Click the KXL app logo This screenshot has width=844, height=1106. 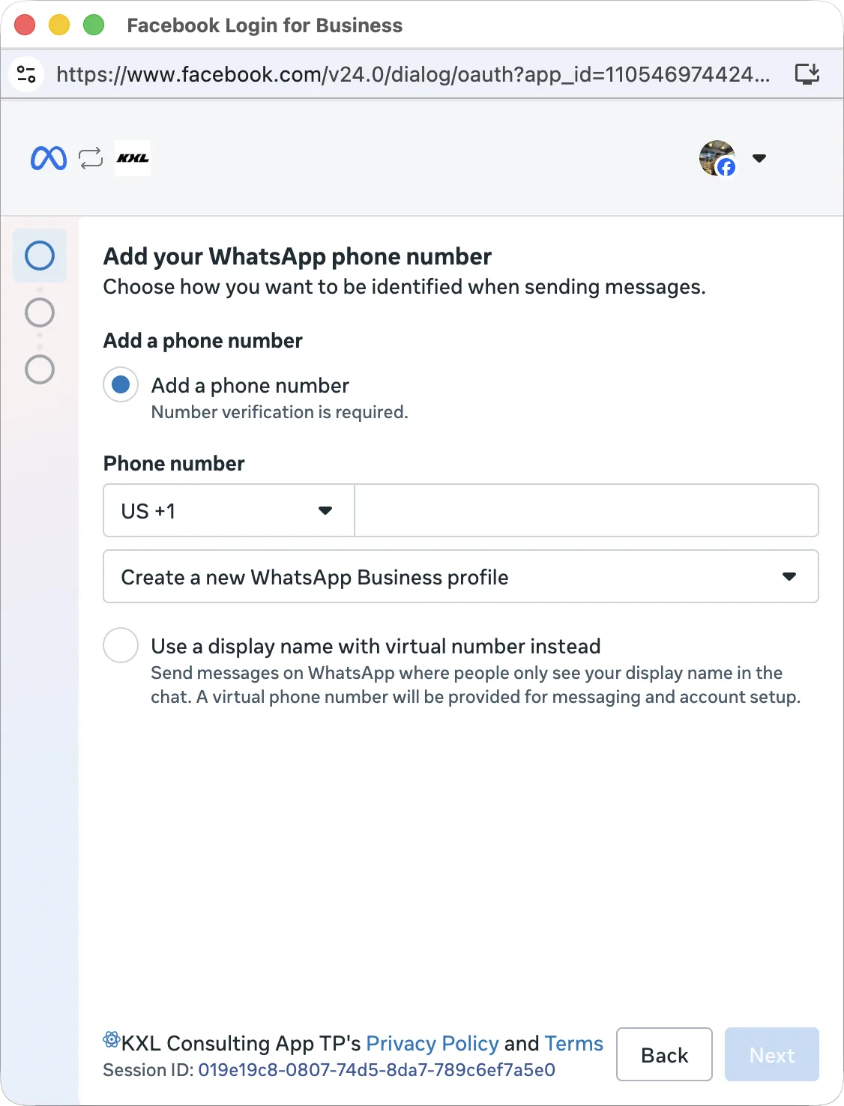[x=133, y=158]
